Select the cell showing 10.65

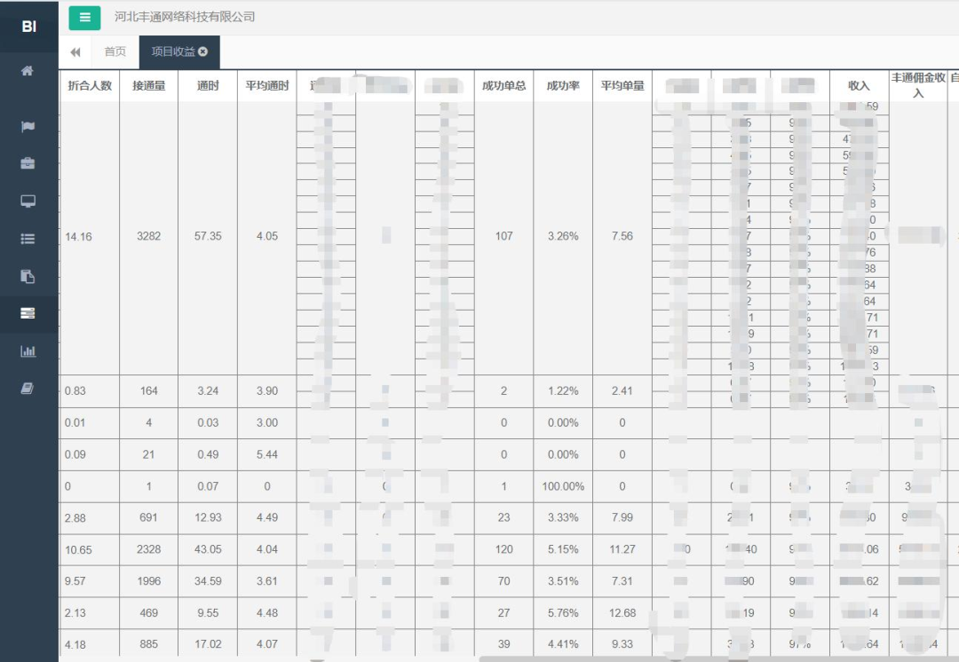click(x=90, y=550)
